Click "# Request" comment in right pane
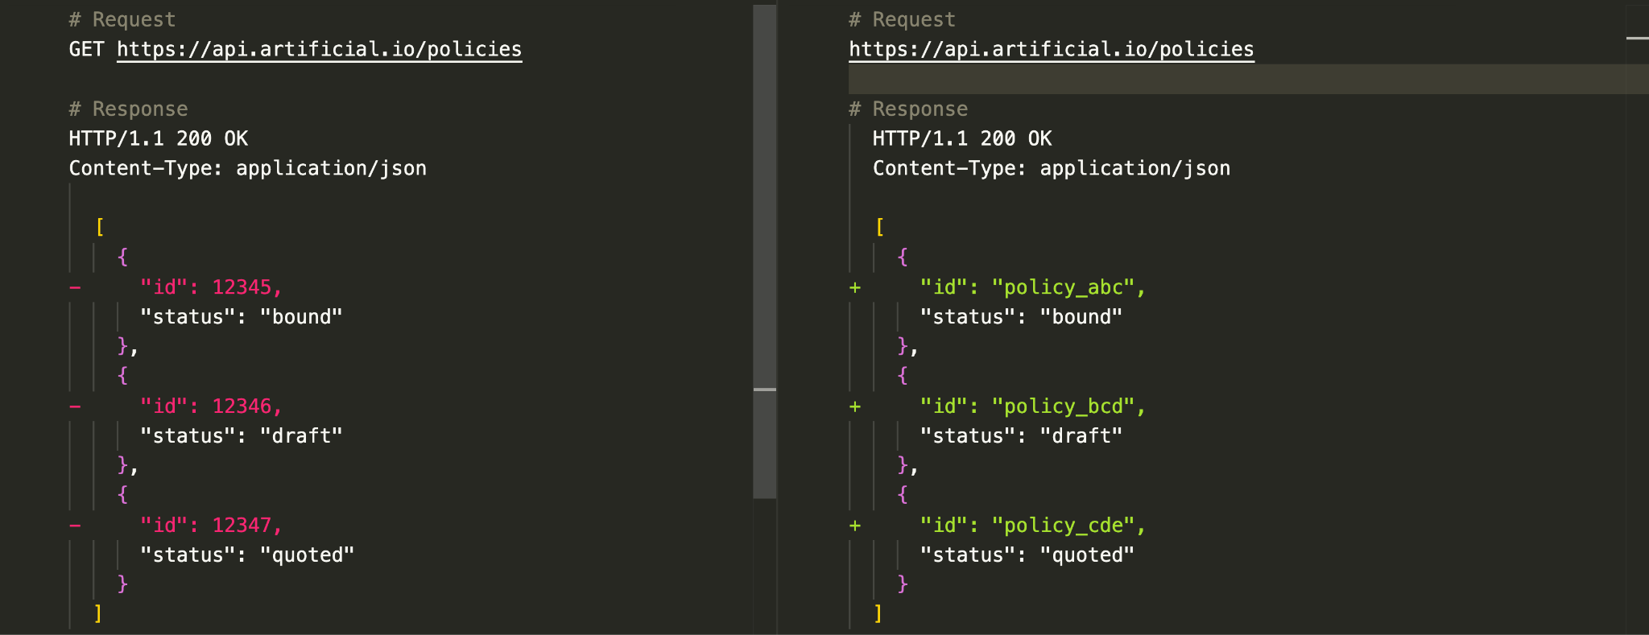Screen dimensions: 1649x635 (x=902, y=19)
